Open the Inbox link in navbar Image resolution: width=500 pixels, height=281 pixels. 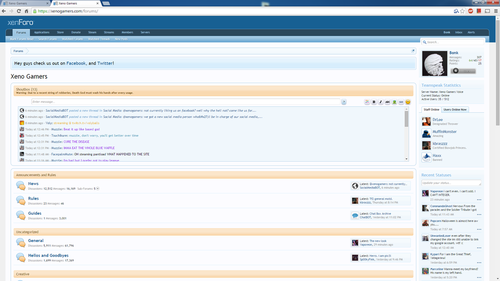coord(458,32)
